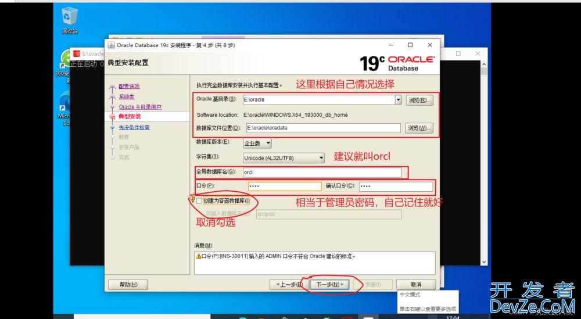The height and width of the screenshot is (319, 581).
Task: Go to the 系统类 step
Action: coord(126,96)
